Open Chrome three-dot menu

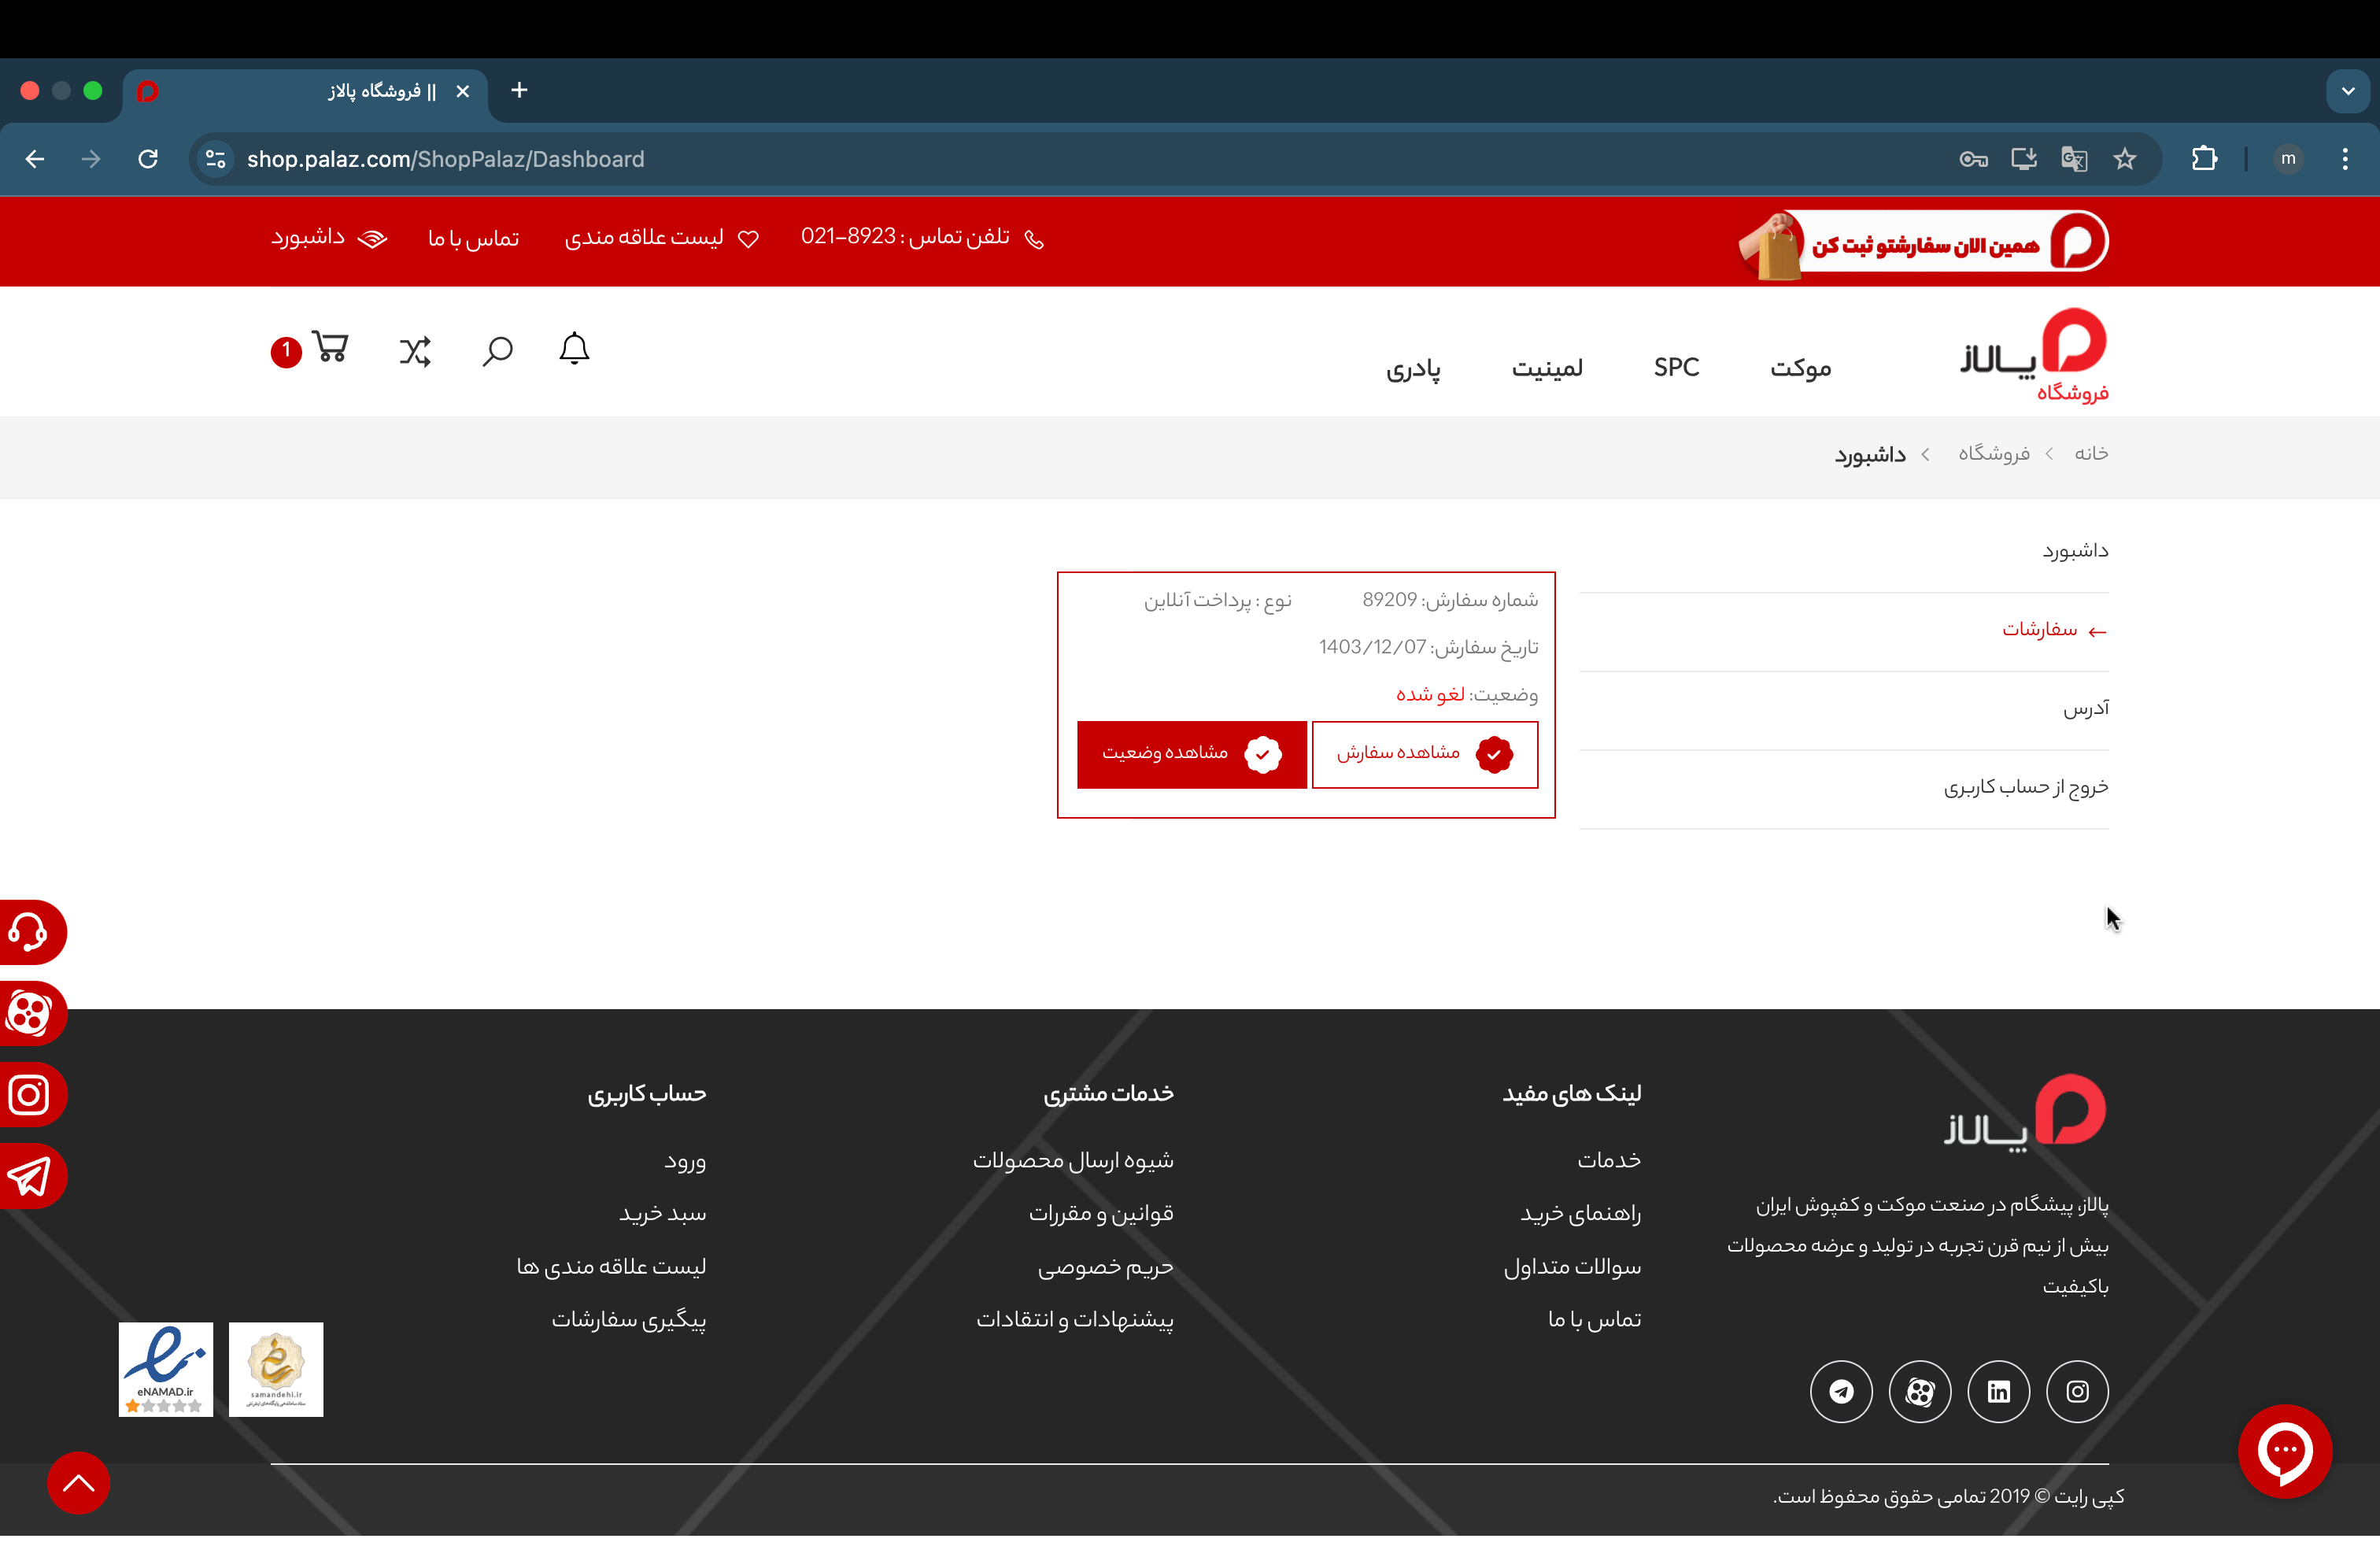point(2345,159)
